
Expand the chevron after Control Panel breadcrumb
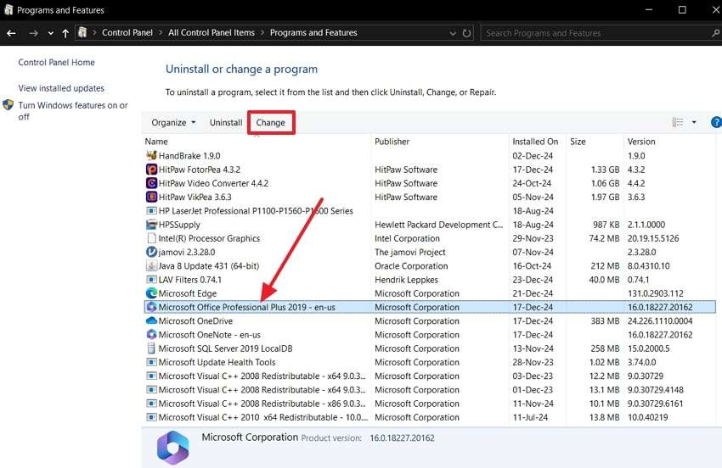click(x=161, y=32)
